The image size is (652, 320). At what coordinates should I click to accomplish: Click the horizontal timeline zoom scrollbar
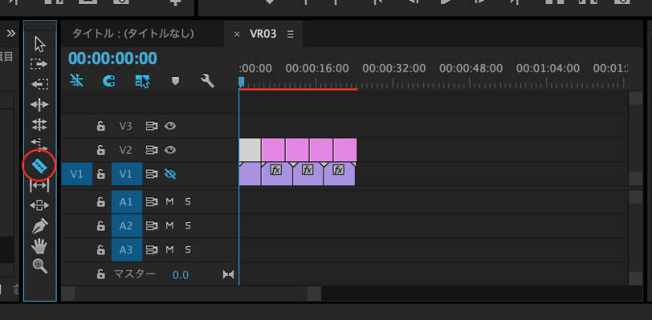pos(191,294)
